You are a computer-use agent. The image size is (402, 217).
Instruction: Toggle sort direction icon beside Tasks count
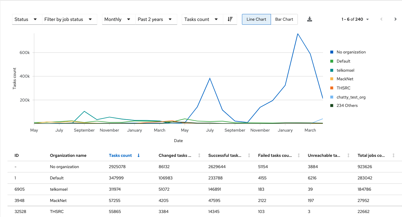pos(230,19)
